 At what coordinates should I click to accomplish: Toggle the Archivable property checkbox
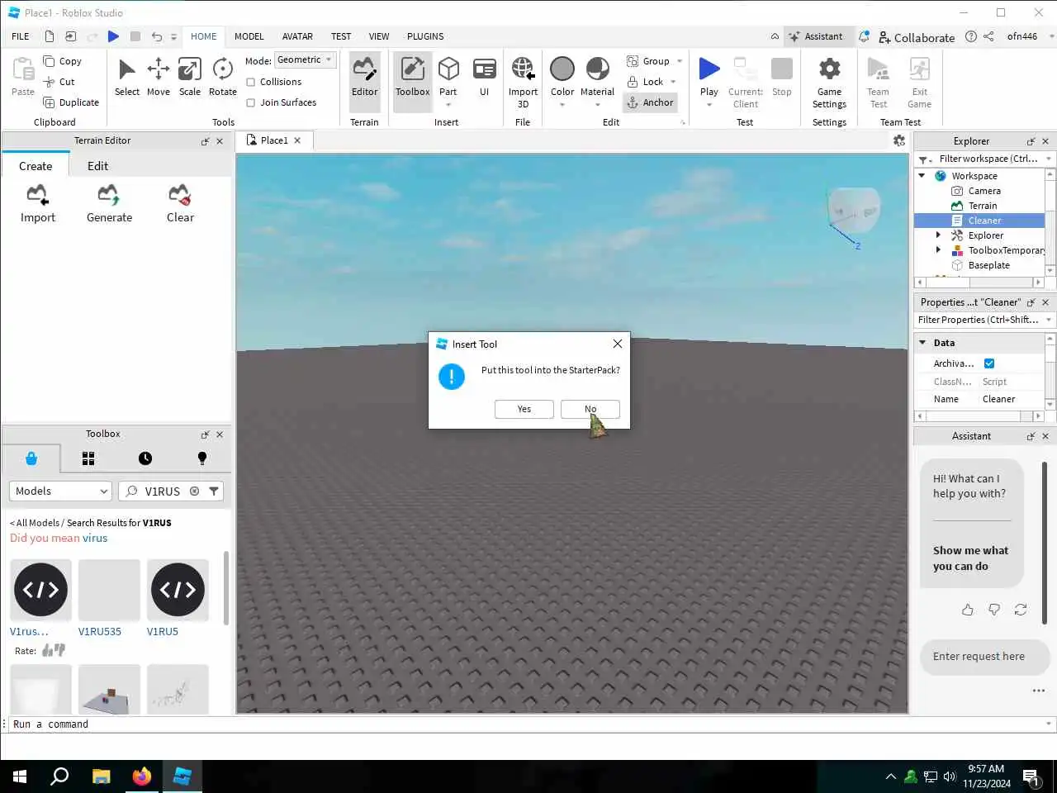tap(989, 363)
